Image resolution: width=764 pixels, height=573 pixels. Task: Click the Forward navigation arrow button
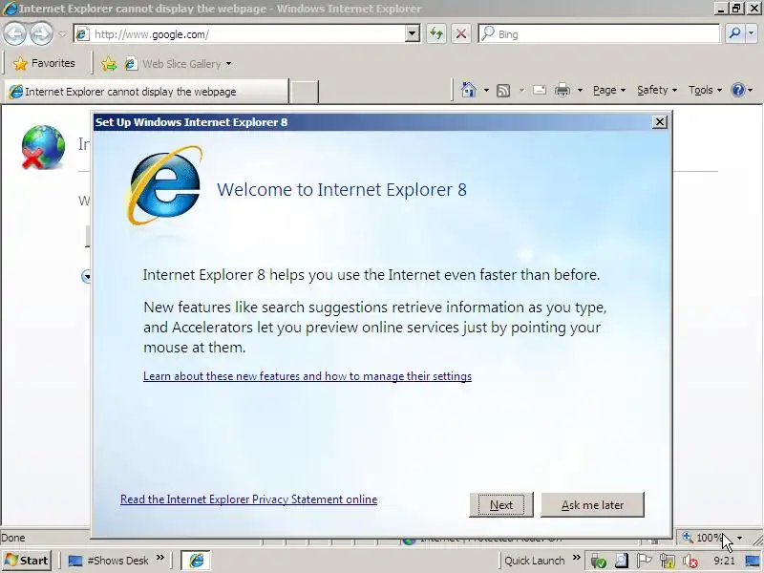pos(41,34)
